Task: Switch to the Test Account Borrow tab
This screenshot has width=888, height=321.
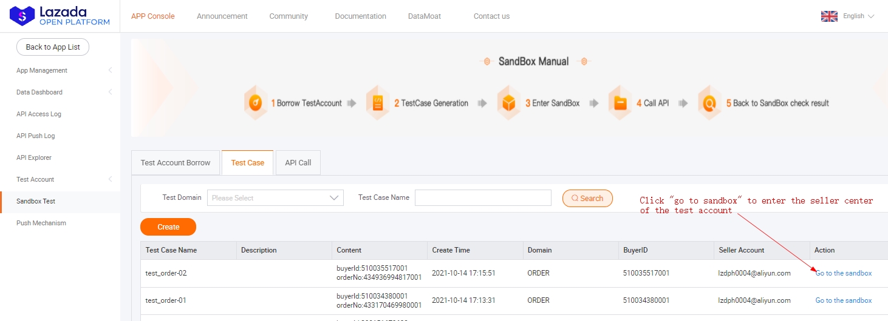Action: click(176, 163)
